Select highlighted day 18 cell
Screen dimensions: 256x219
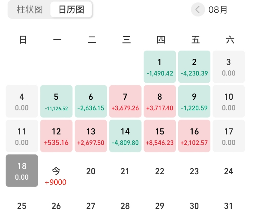tap(22, 170)
